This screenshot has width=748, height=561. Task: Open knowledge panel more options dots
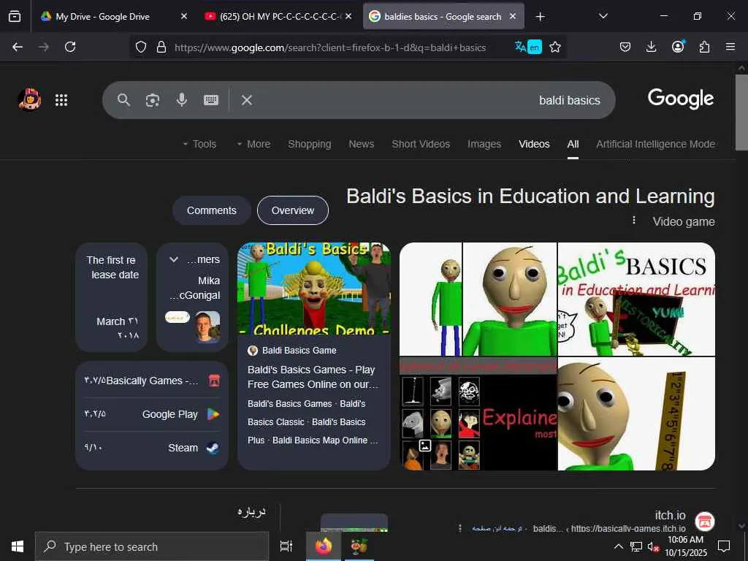tap(634, 220)
